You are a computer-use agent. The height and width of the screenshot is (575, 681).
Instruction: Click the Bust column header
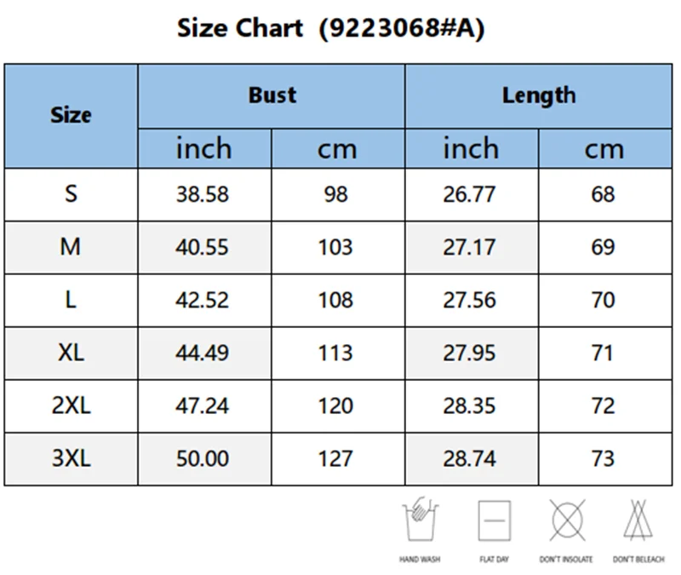272,96
